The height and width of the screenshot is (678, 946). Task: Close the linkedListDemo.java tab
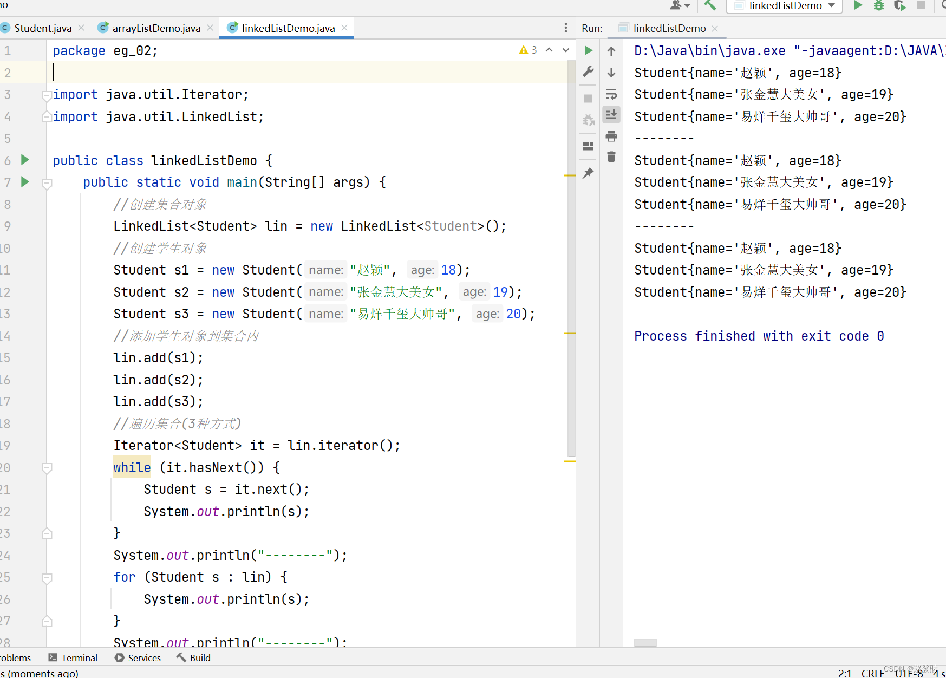click(344, 28)
